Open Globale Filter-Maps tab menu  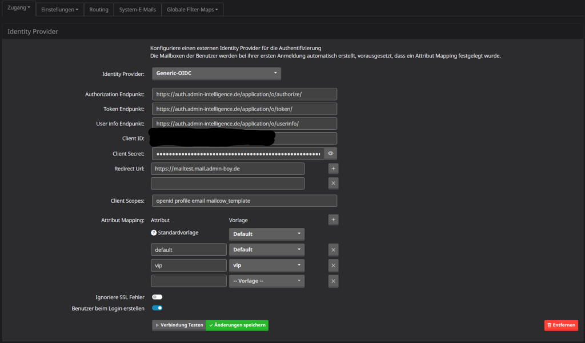[x=192, y=10]
